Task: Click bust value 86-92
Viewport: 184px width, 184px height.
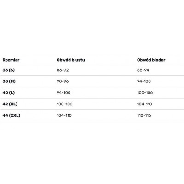Action: (63, 70)
